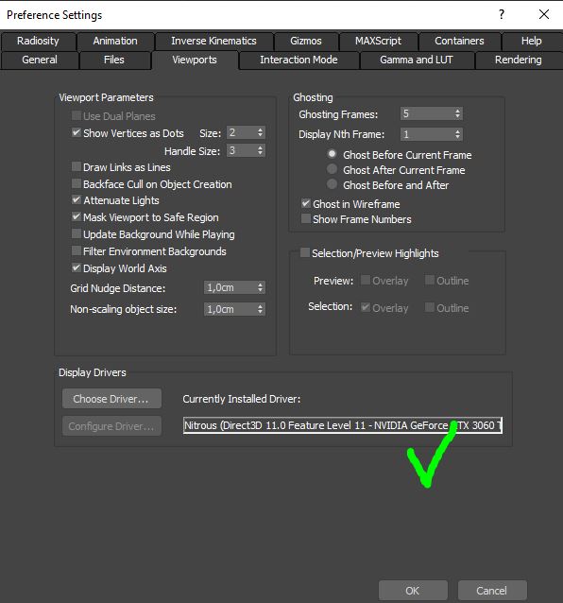Click the Currently Installed Driver text field
Viewport: 563px width, 603px height.
(342, 425)
